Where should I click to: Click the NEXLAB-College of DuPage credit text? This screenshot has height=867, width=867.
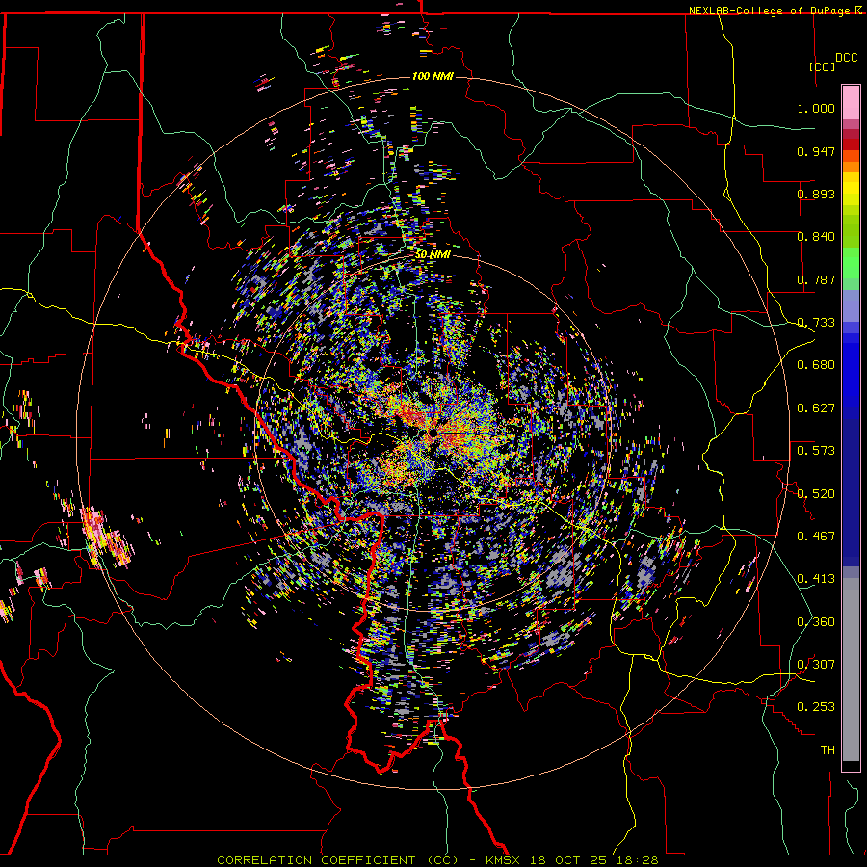coord(775,11)
